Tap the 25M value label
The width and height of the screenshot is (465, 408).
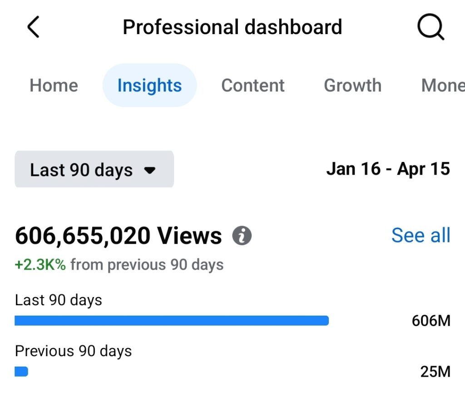coord(435,372)
